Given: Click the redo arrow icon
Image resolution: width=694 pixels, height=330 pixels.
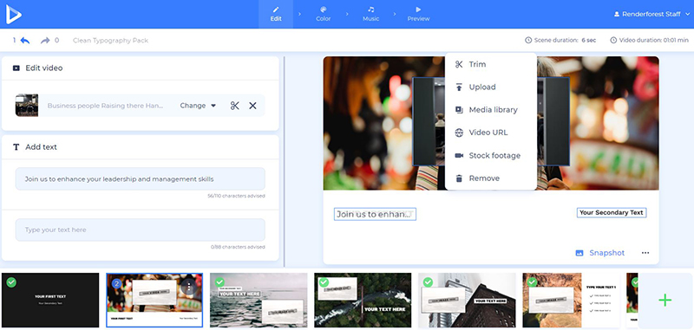Looking at the screenshot, I should coord(45,41).
